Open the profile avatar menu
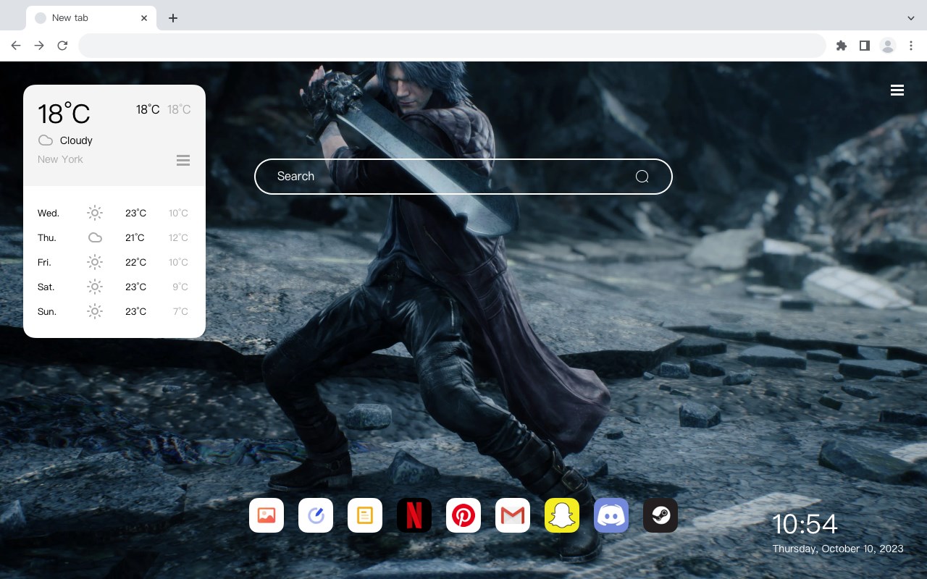The width and height of the screenshot is (927, 579). (x=888, y=46)
